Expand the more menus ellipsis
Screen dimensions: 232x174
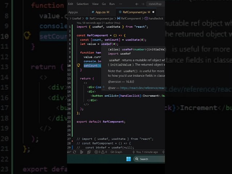pos(121,4)
